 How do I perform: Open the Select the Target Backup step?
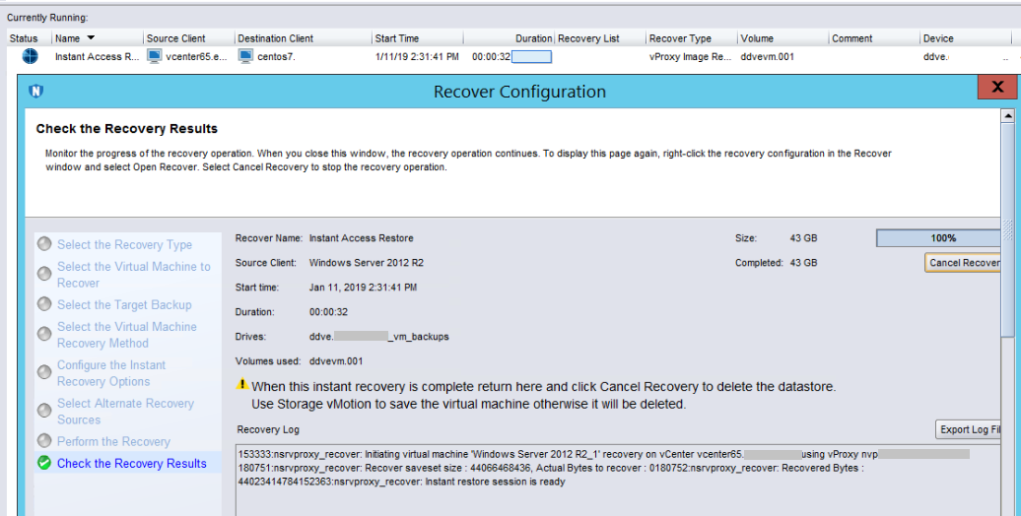tap(124, 305)
